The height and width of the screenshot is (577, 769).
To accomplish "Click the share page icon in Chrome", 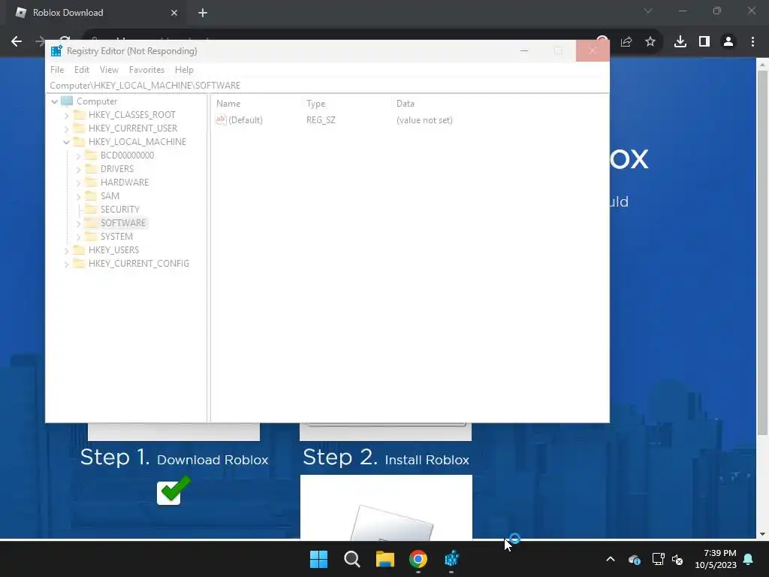I will tap(626, 42).
